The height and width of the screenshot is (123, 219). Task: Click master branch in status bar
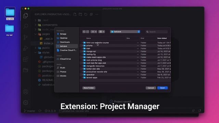pyautogui.click(x=30, y=111)
